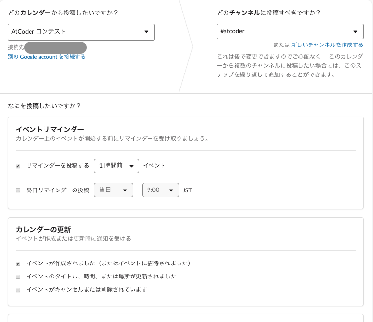Click the どのチャンネルに投稿すべきですか？ text
The width and height of the screenshot is (373, 322).
coord(269,13)
